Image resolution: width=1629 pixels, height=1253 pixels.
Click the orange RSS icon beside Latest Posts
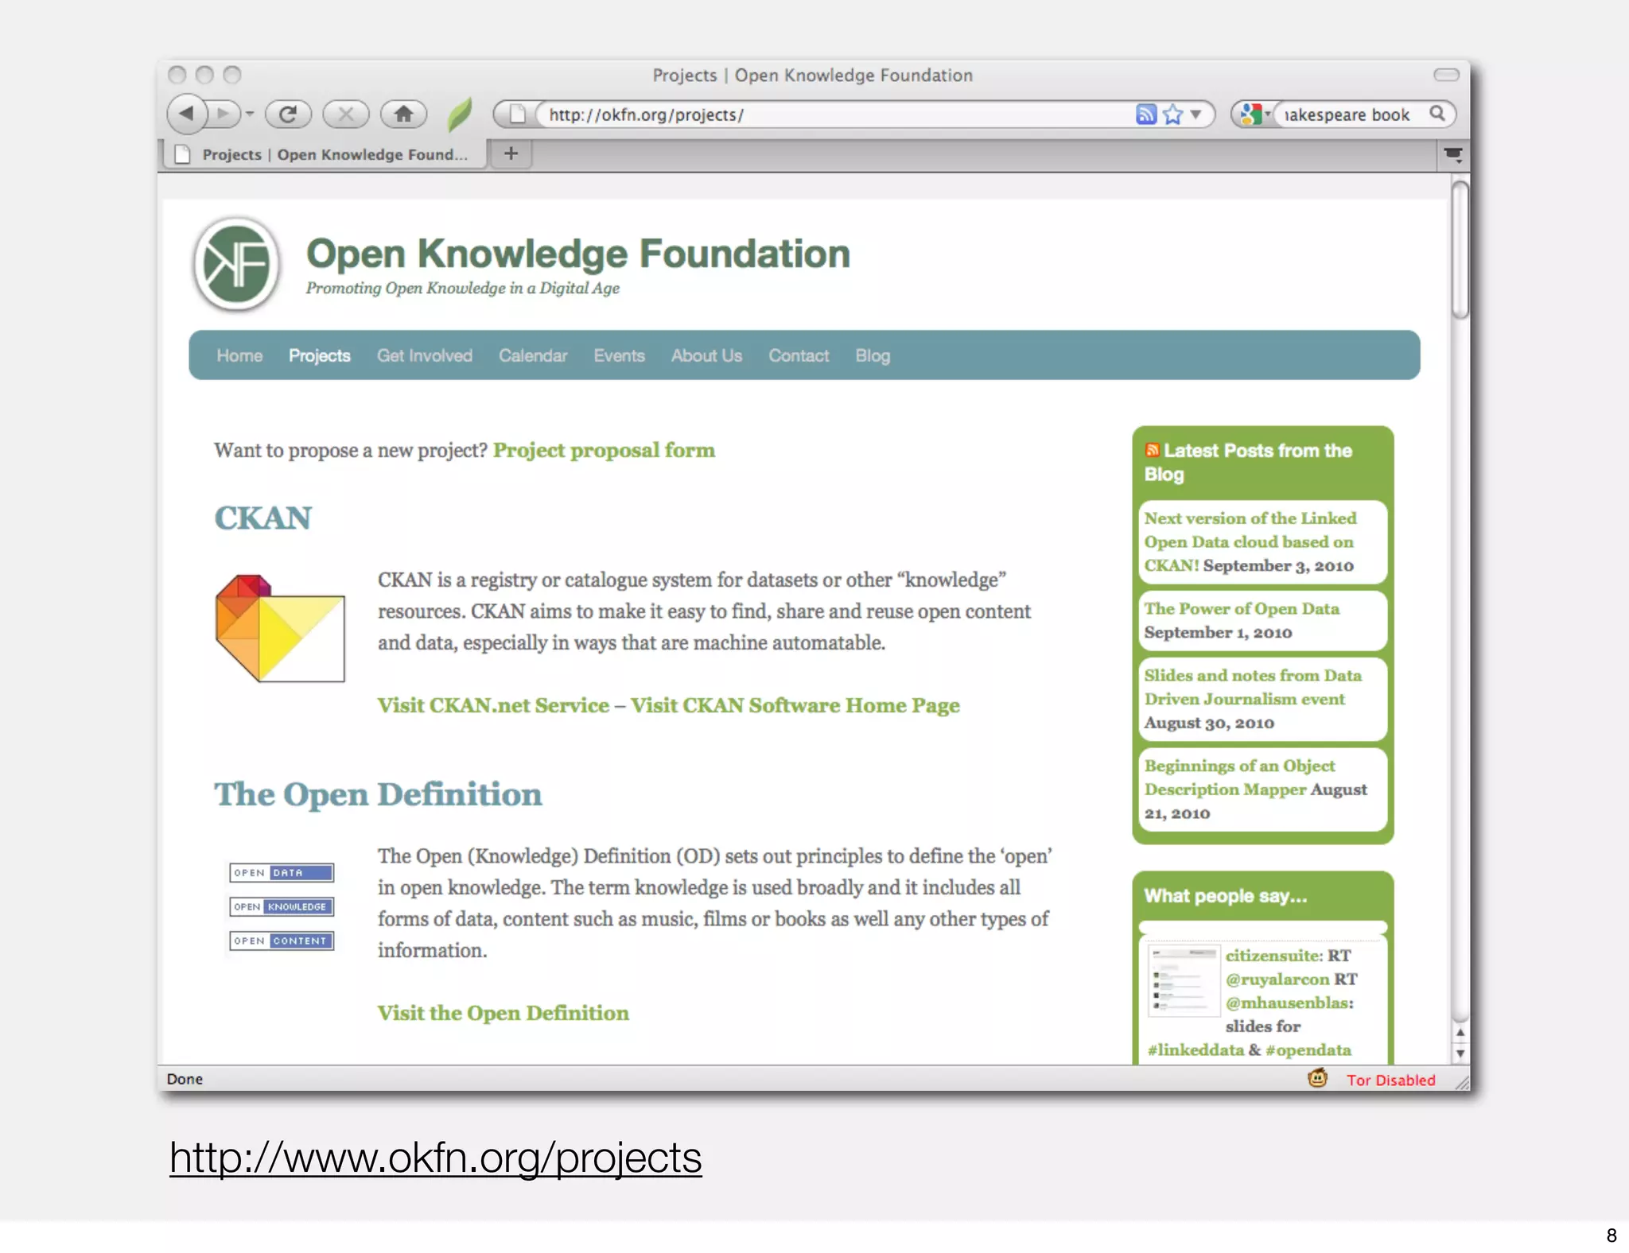1152,450
